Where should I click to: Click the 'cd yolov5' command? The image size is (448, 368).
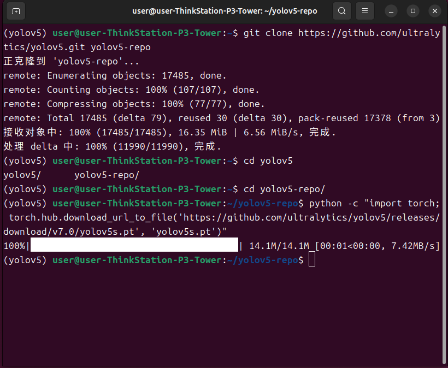[x=268, y=161]
